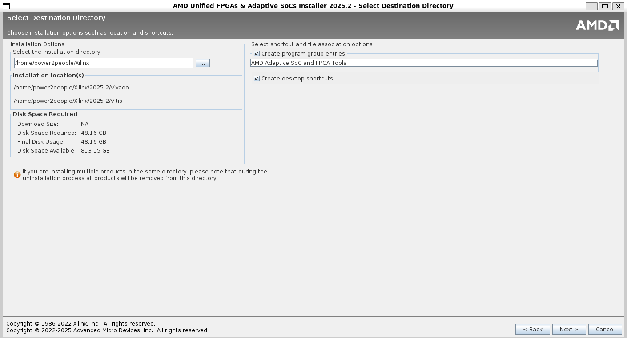Click the Installation Options group title
This screenshot has width=627, height=338.
point(37,44)
